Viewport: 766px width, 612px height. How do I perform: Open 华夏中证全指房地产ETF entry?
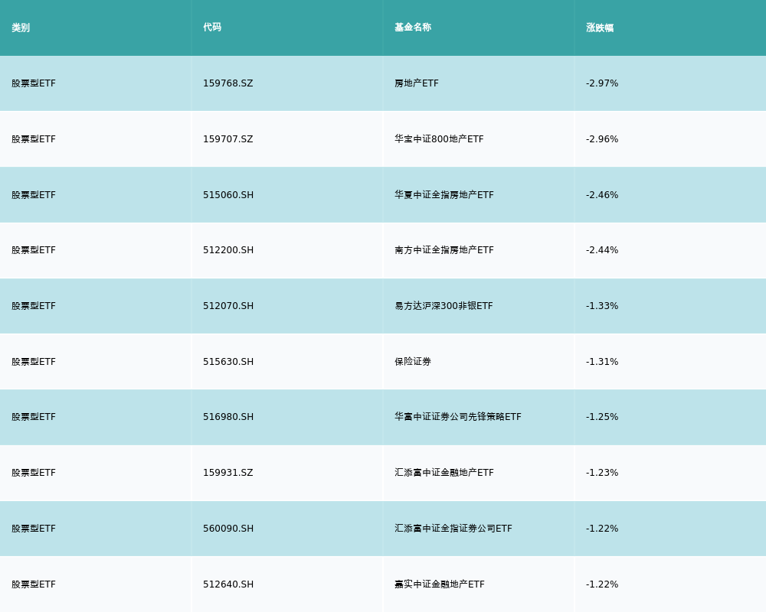click(x=444, y=195)
